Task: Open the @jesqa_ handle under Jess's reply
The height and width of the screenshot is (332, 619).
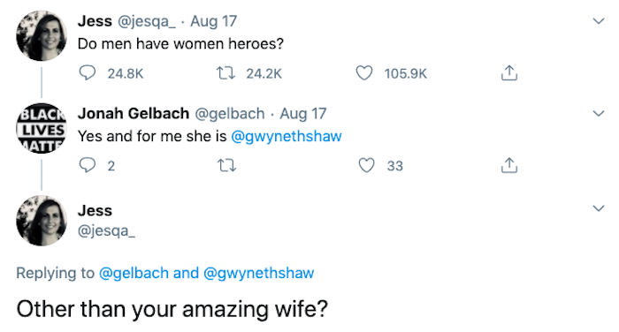Action: click(106, 230)
